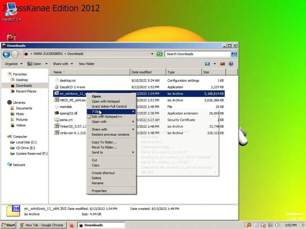Open EasyBCD 2.4 desktop icon
This screenshot has height=229, width=306.
tap(12, 12)
